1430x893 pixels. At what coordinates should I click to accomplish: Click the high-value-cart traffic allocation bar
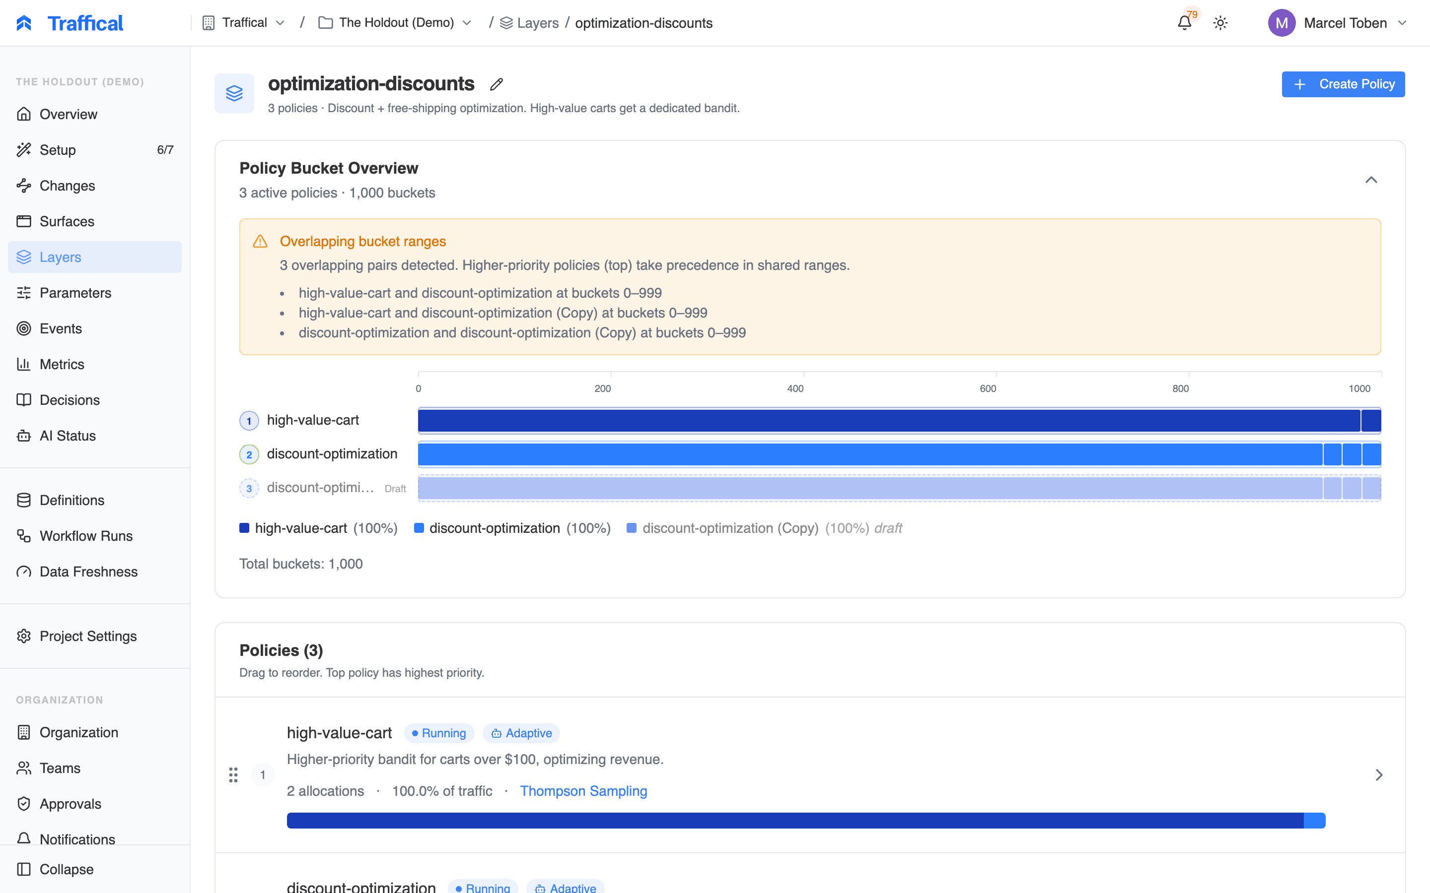[x=806, y=821]
